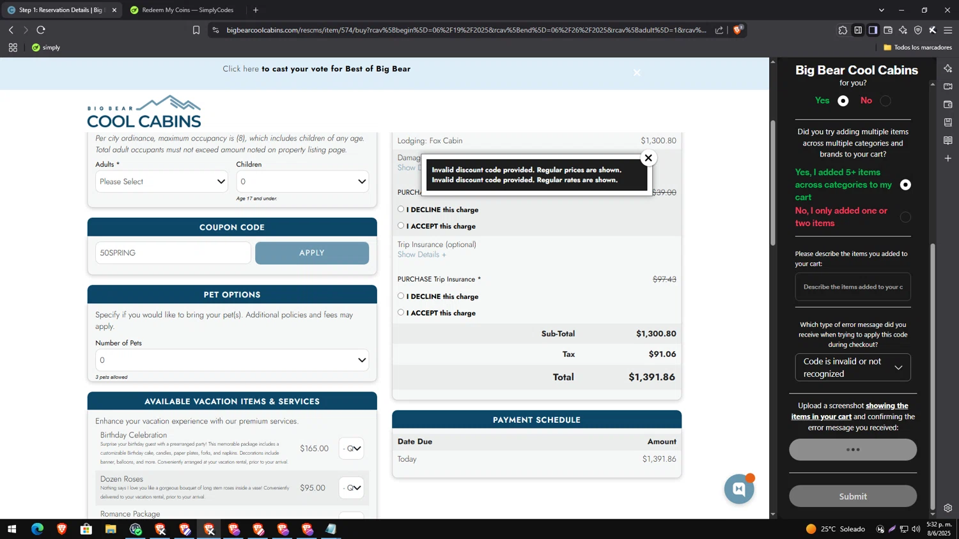This screenshot has width=959, height=539.
Task: Open the Big Bear Cool Cabins logo
Action: coord(144,111)
